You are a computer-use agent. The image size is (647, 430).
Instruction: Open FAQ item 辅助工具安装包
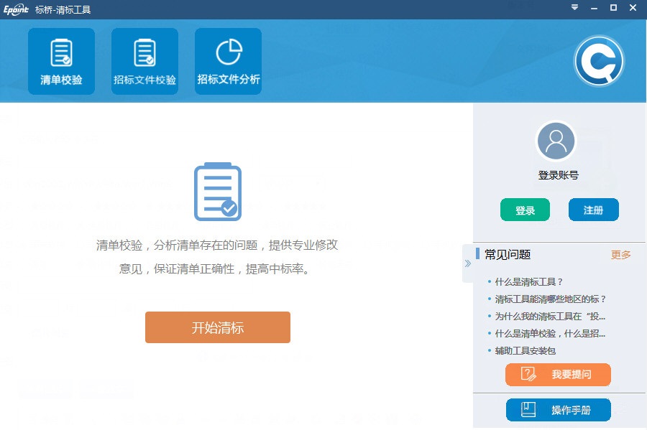(524, 350)
